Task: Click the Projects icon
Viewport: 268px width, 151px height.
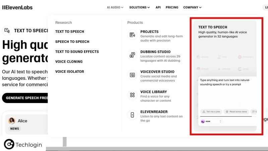Action: (x=132, y=35)
